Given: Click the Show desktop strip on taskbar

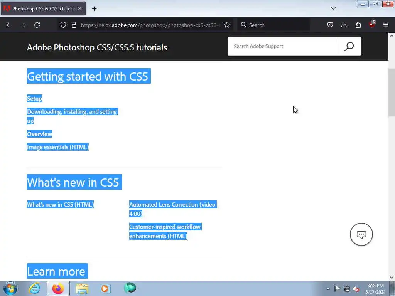Looking at the screenshot, I should [x=392, y=288].
